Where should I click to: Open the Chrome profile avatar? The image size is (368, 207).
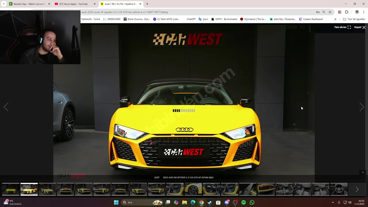click(357, 12)
